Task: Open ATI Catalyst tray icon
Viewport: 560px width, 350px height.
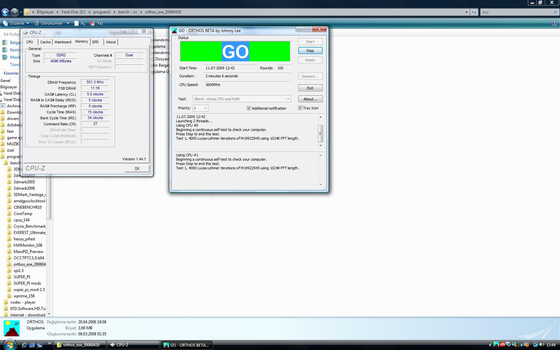Action: click(x=502, y=344)
